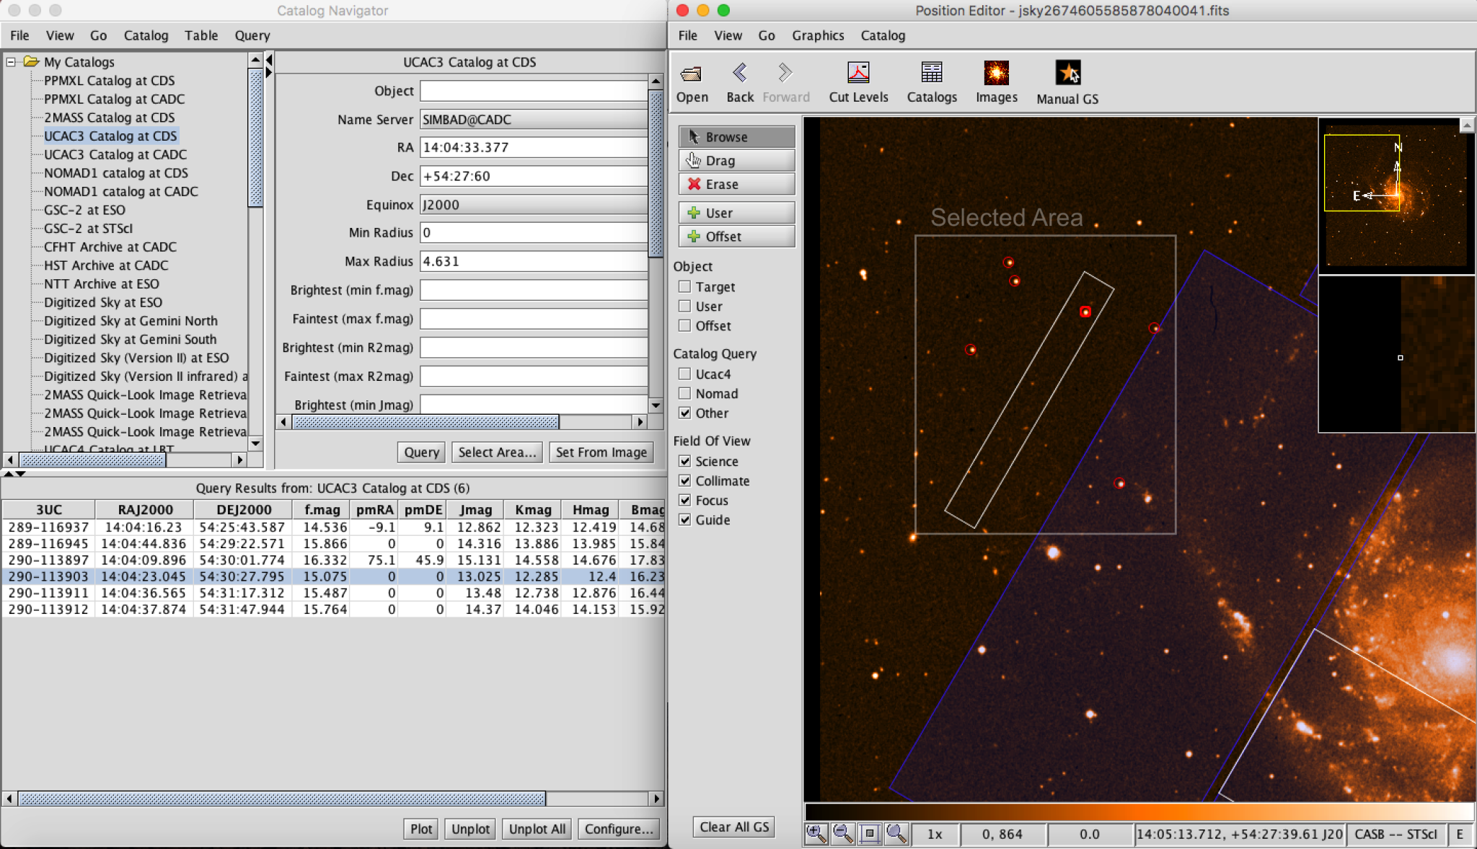1477x849 pixels.
Task: Enable the Target object checkbox
Action: tap(684, 286)
